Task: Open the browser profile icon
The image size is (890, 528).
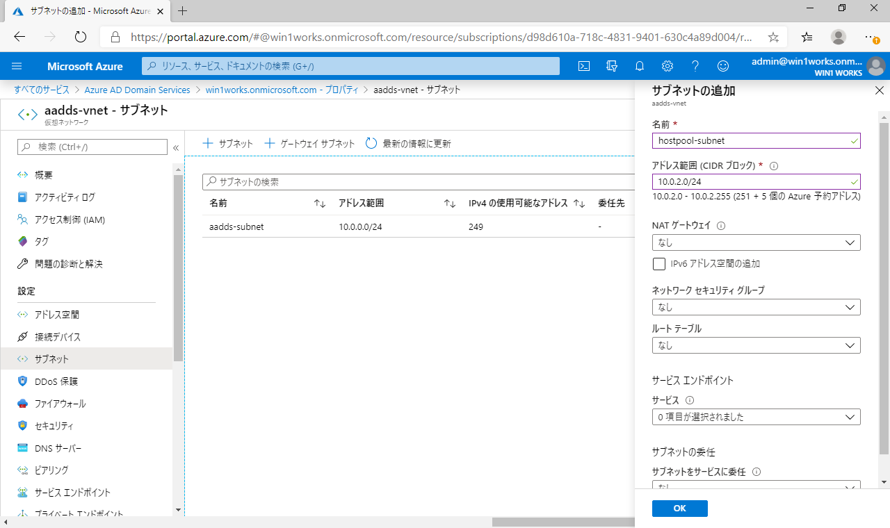Action: (x=839, y=37)
